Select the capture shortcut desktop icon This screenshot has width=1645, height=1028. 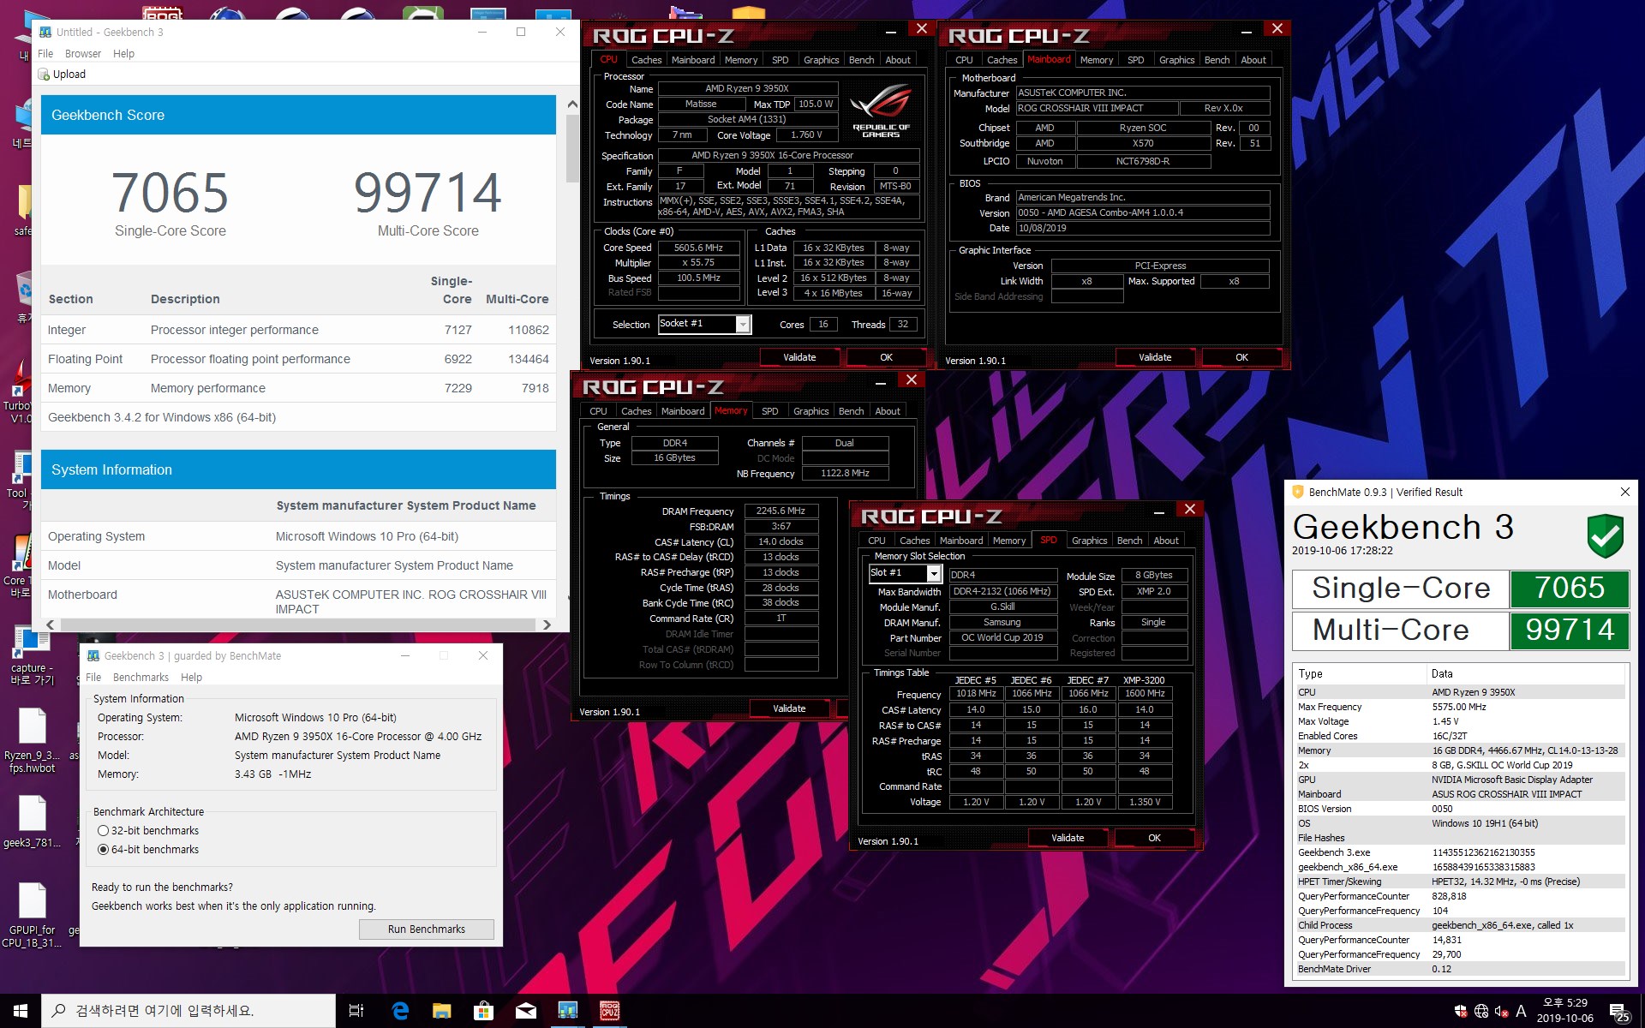32,655
